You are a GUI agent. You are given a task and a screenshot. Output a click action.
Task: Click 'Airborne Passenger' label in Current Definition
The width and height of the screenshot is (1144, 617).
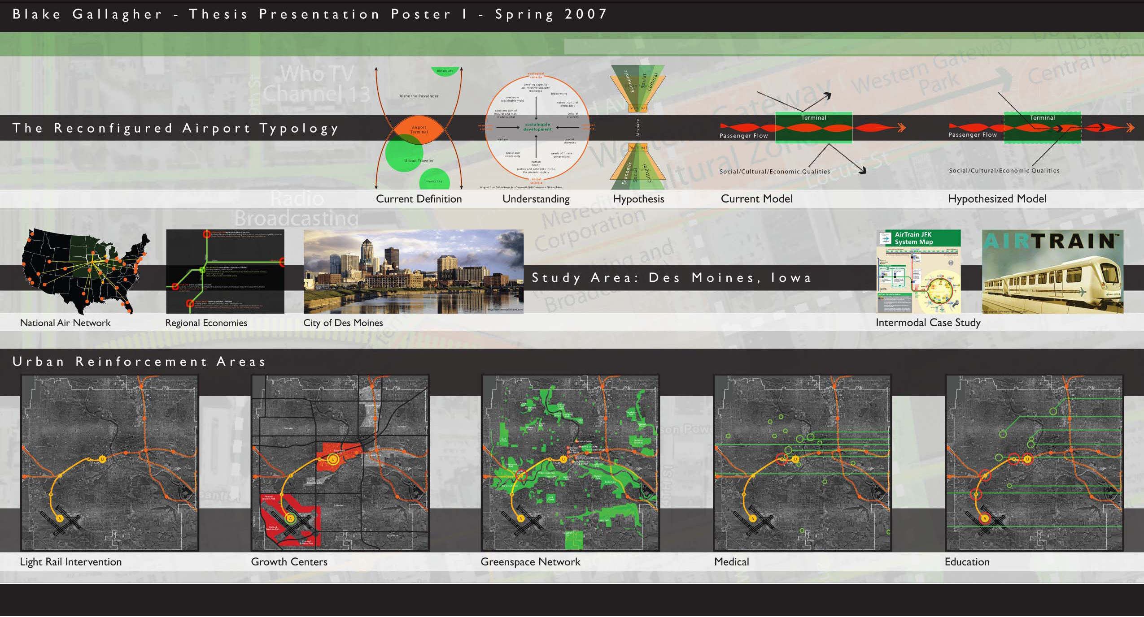pyautogui.click(x=419, y=96)
